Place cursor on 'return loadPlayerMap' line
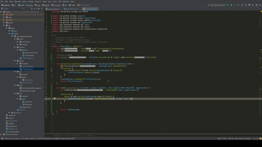262x147 pixels. (70, 110)
